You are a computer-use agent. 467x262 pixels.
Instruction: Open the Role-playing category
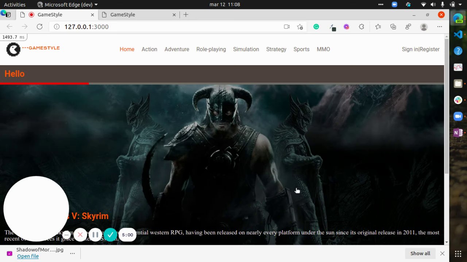pos(211,49)
